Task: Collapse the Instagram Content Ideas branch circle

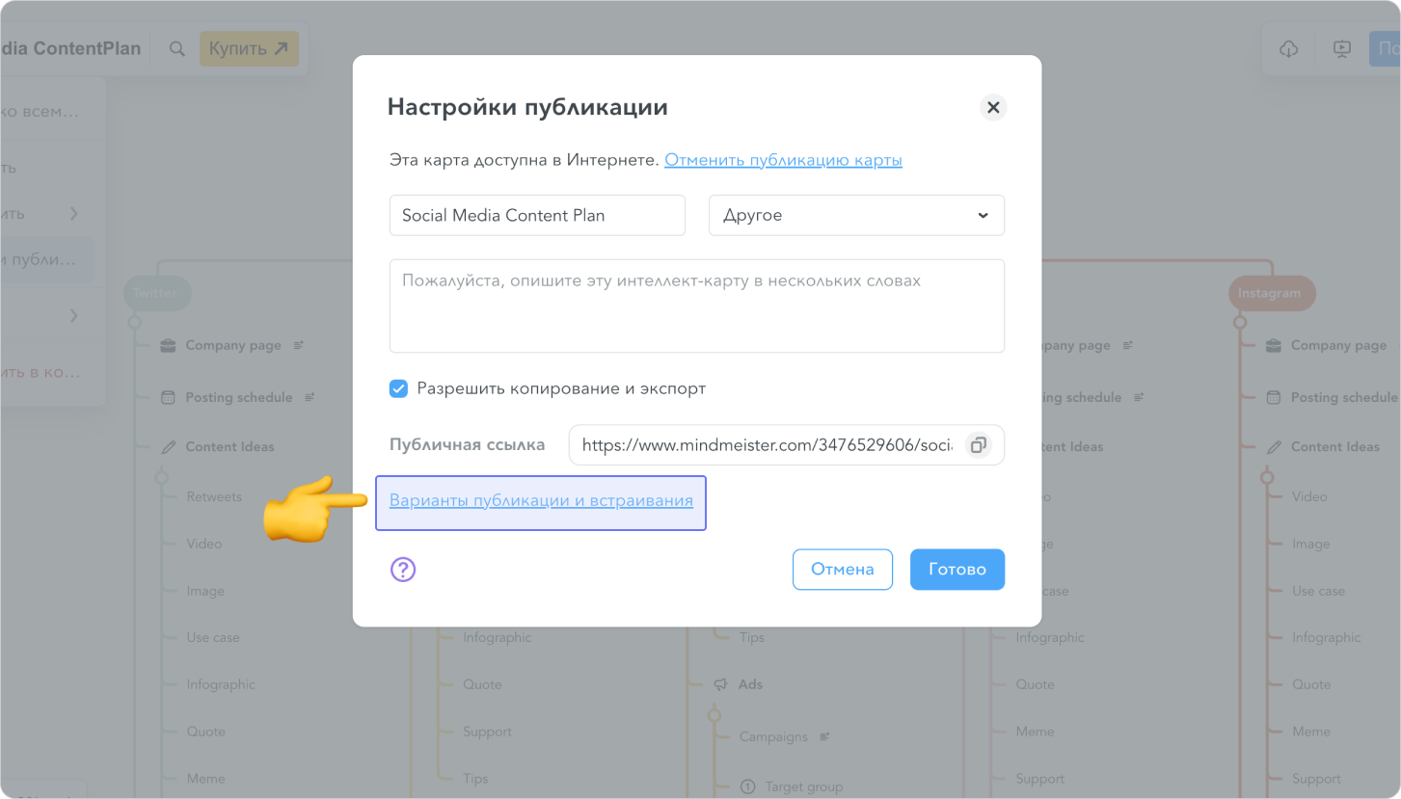Action: tap(1267, 477)
